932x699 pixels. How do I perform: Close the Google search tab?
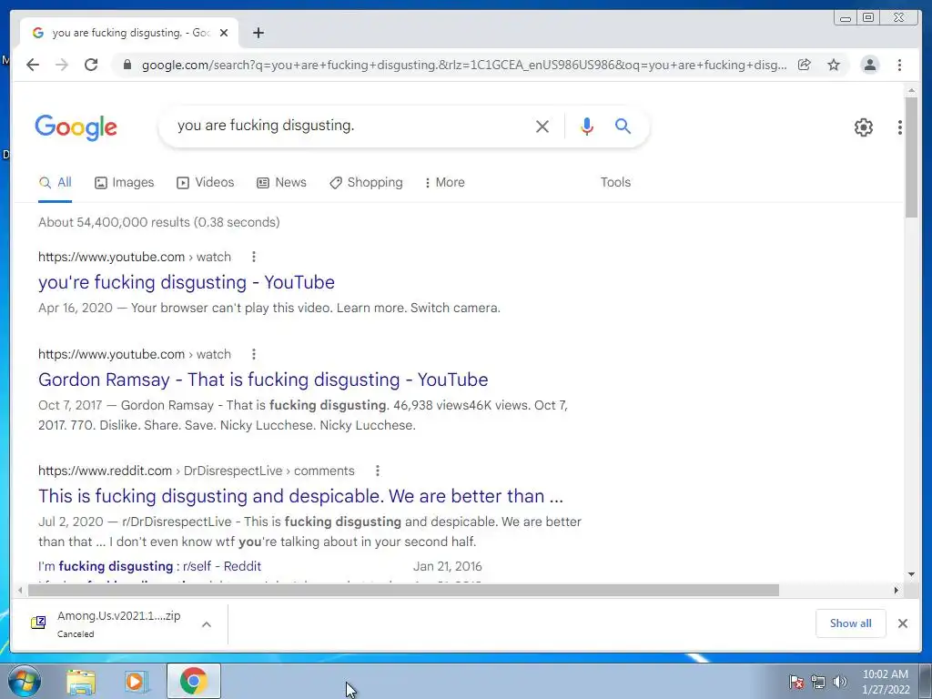tap(224, 33)
